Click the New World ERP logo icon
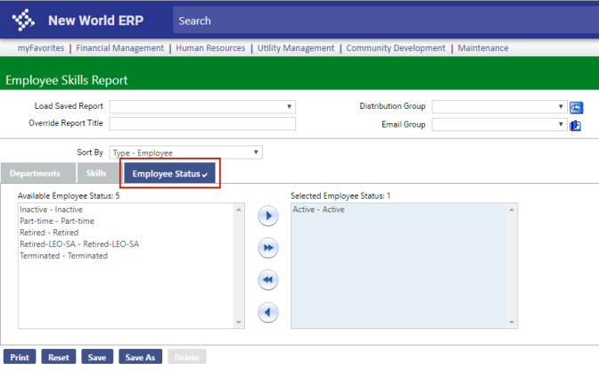Viewport: 599px width, 372px height. [23, 20]
